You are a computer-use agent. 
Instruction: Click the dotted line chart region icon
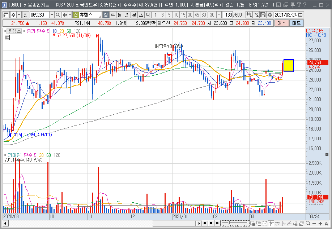[x=265, y=223]
